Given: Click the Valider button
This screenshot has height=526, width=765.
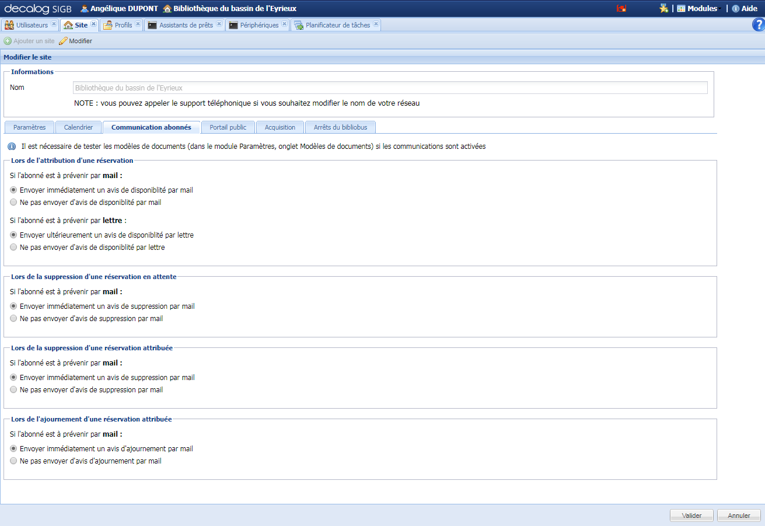Looking at the screenshot, I should 691,515.
